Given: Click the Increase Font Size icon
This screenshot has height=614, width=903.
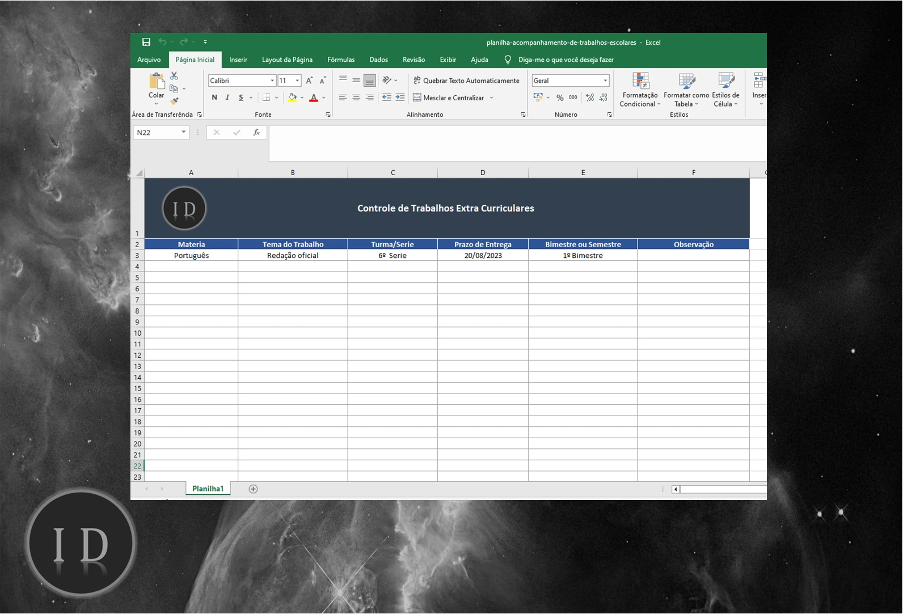Looking at the screenshot, I should point(309,81).
